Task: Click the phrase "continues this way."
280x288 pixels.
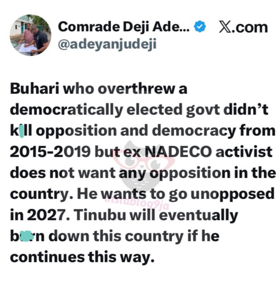Action: click(x=82, y=258)
